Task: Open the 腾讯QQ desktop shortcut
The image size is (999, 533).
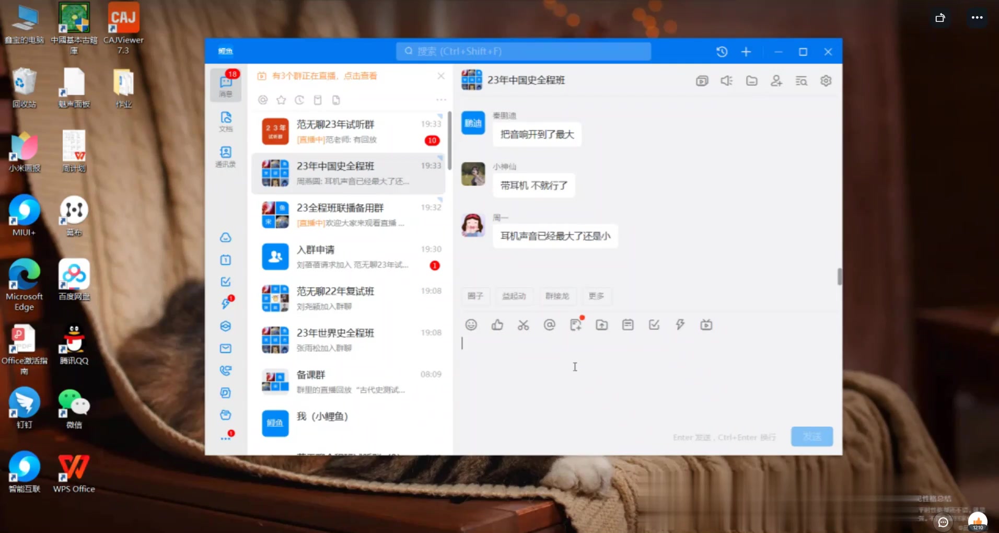Action: (74, 344)
